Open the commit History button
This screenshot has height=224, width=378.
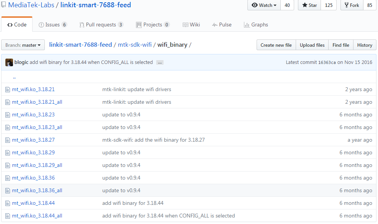pyautogui.click(x=365, y=45)
